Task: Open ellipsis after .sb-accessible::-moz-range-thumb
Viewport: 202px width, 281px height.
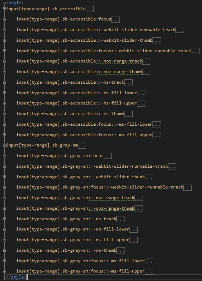Action: 146,72
